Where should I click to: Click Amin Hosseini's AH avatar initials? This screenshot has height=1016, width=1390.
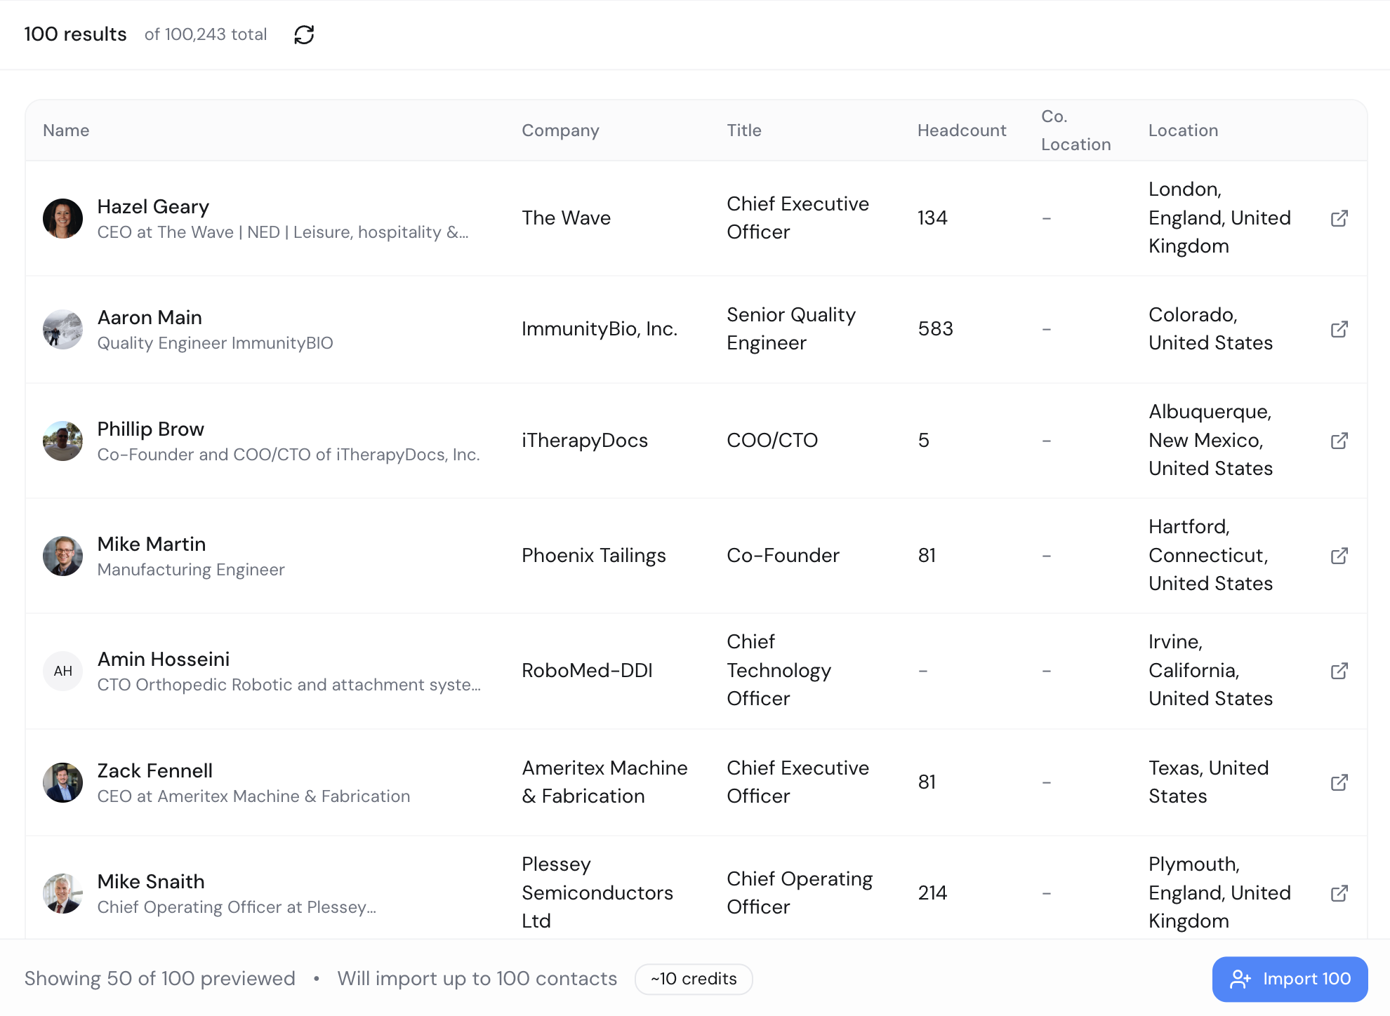click(x=62, y=671)
